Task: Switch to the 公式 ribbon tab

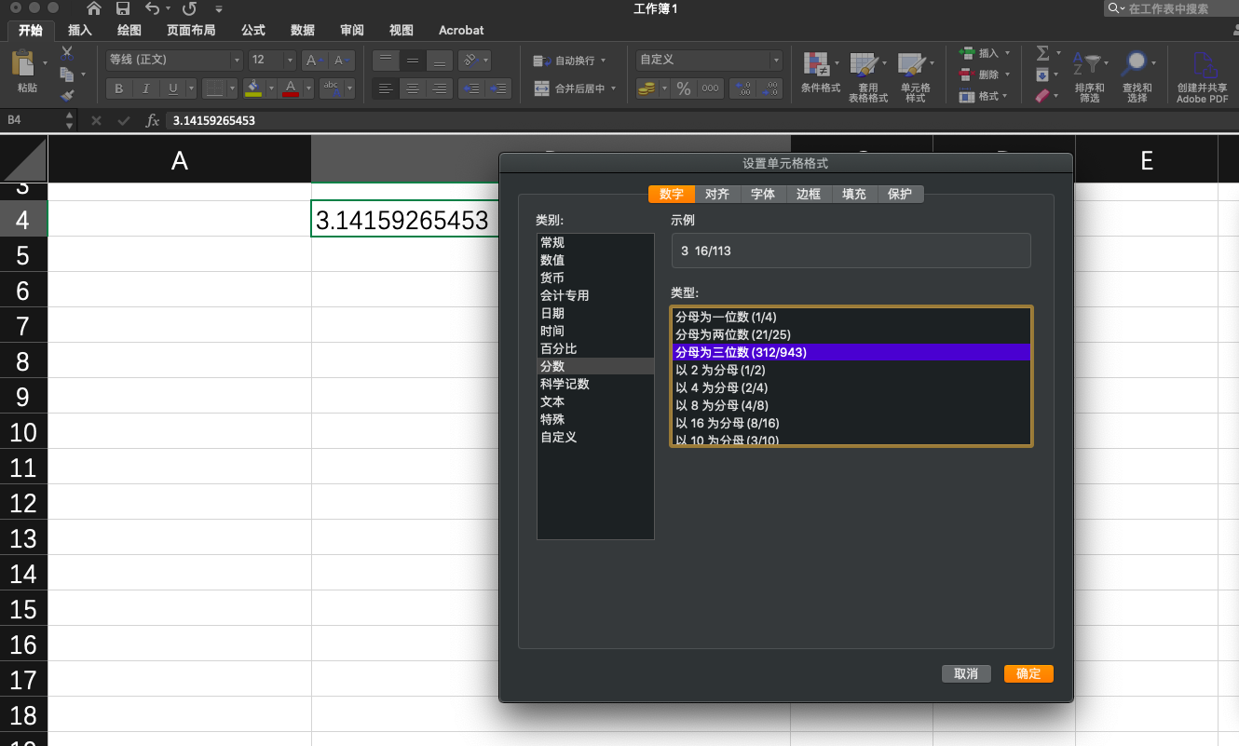Action: [x=252, y=30]
